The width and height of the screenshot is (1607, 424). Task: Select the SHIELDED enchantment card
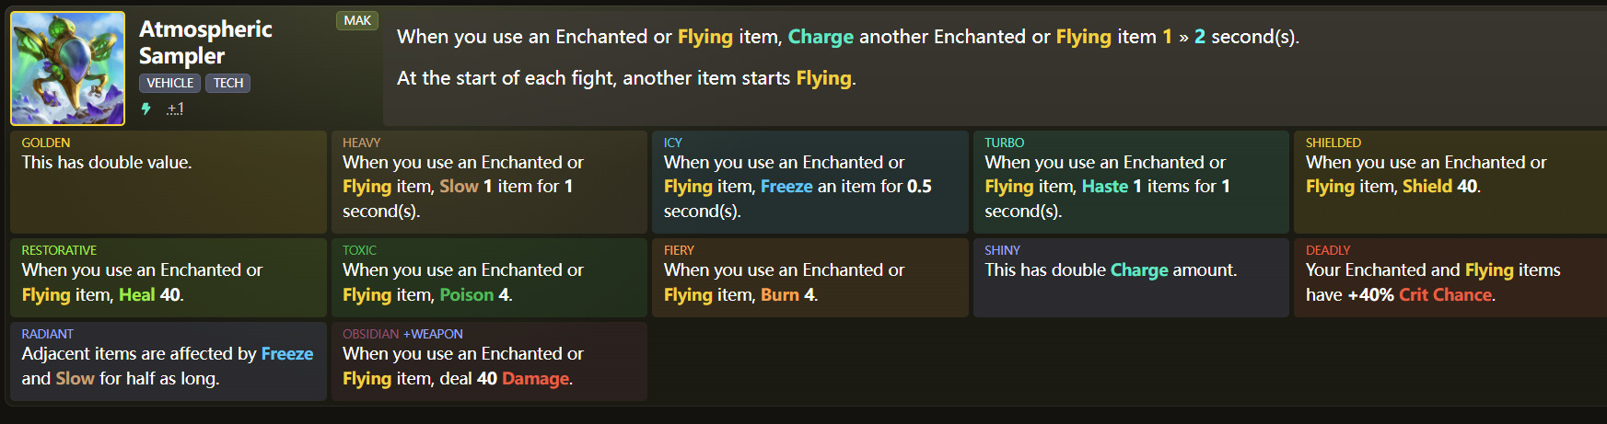pos(1451,182)
